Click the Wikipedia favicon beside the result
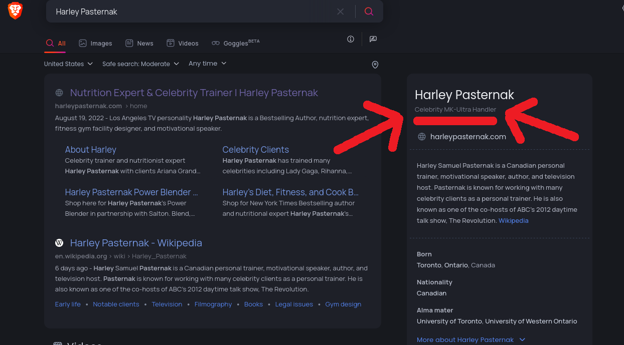Viewport: 624px width, 345px height. click(59, 243)
